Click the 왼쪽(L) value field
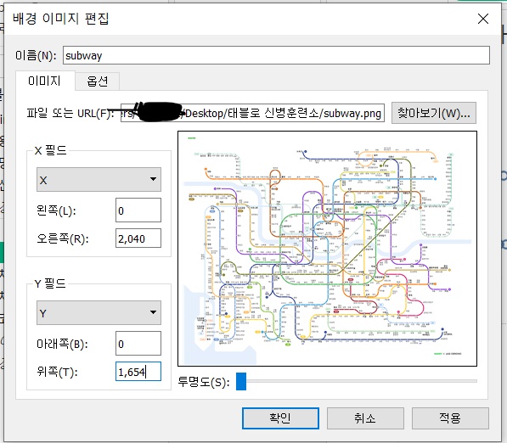Screen dimensions: 507x443 [138, 210]
